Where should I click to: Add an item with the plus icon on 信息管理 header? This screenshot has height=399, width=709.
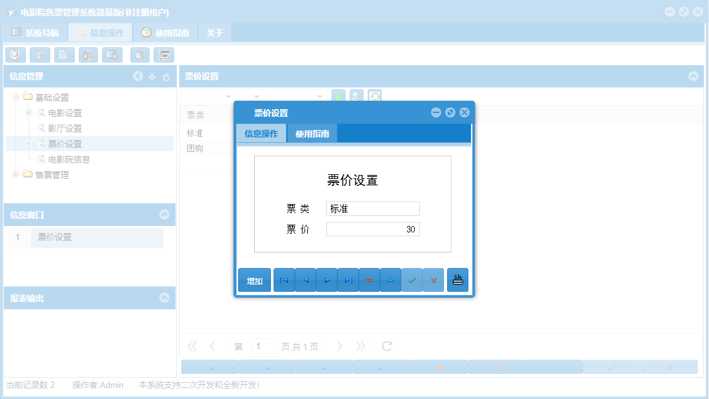(152, 76)
